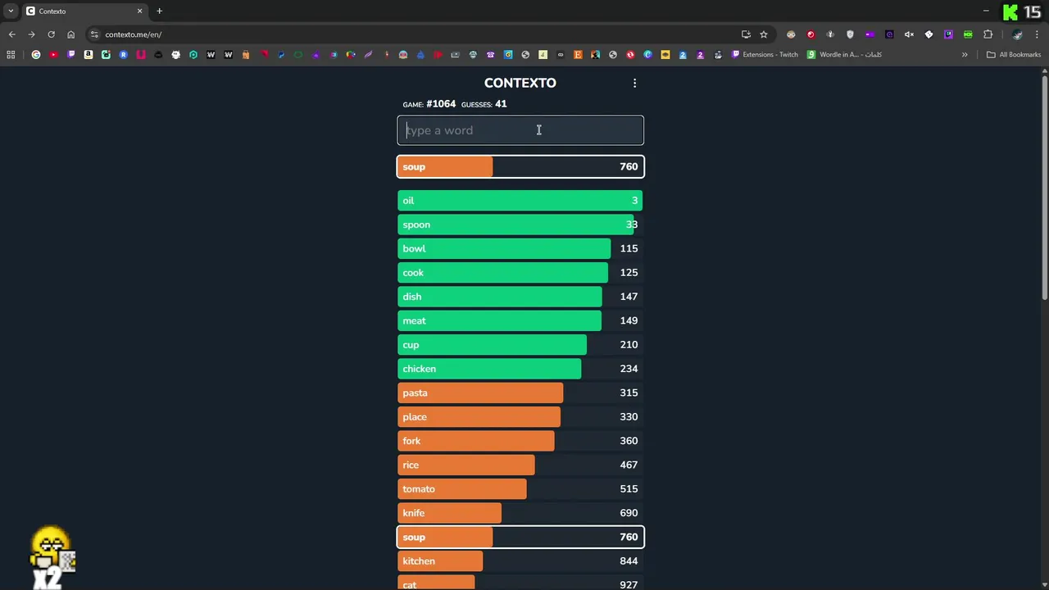Image resolution: width=1049 pixels, height=590 pixels.
Task: Click the vertical page scrollbar
Action: click(x=1044, y=188)
